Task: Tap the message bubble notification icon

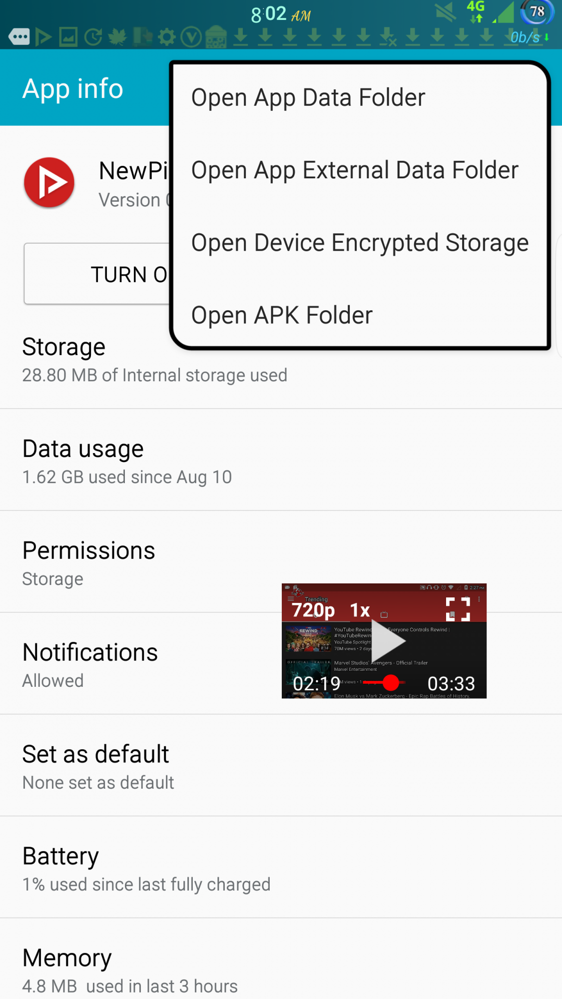Action: (x=19, y=37)
